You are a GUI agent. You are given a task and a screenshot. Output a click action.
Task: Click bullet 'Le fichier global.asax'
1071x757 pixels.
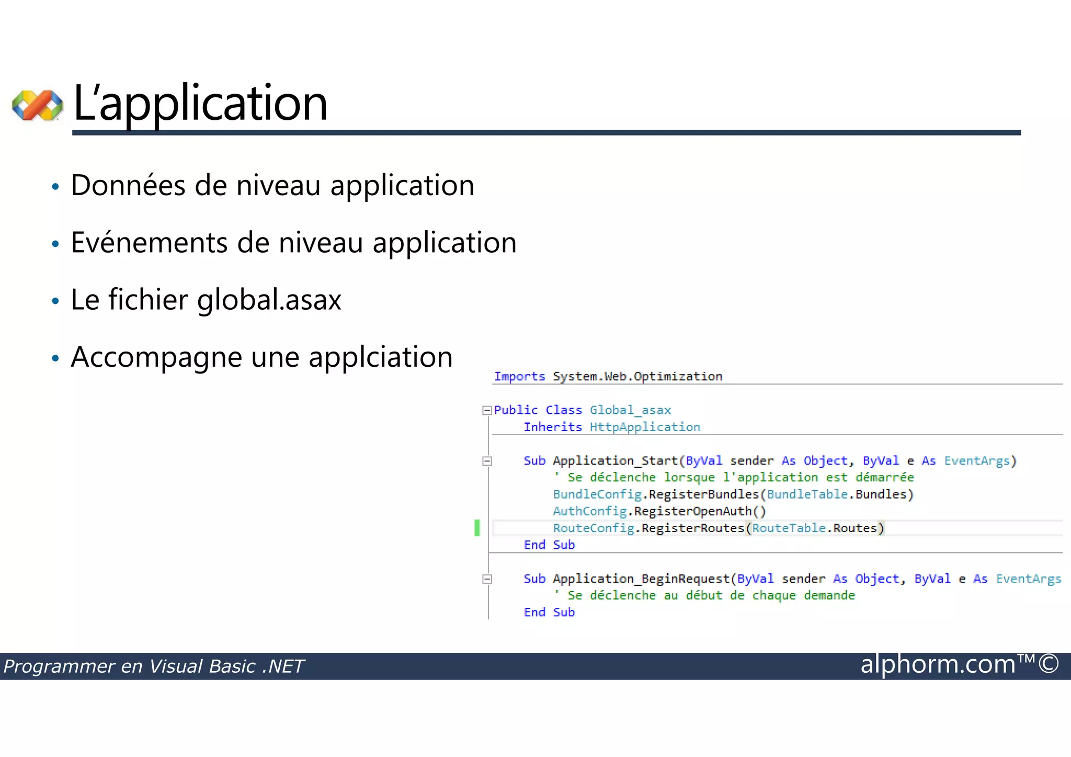click(x=206, y=300)
